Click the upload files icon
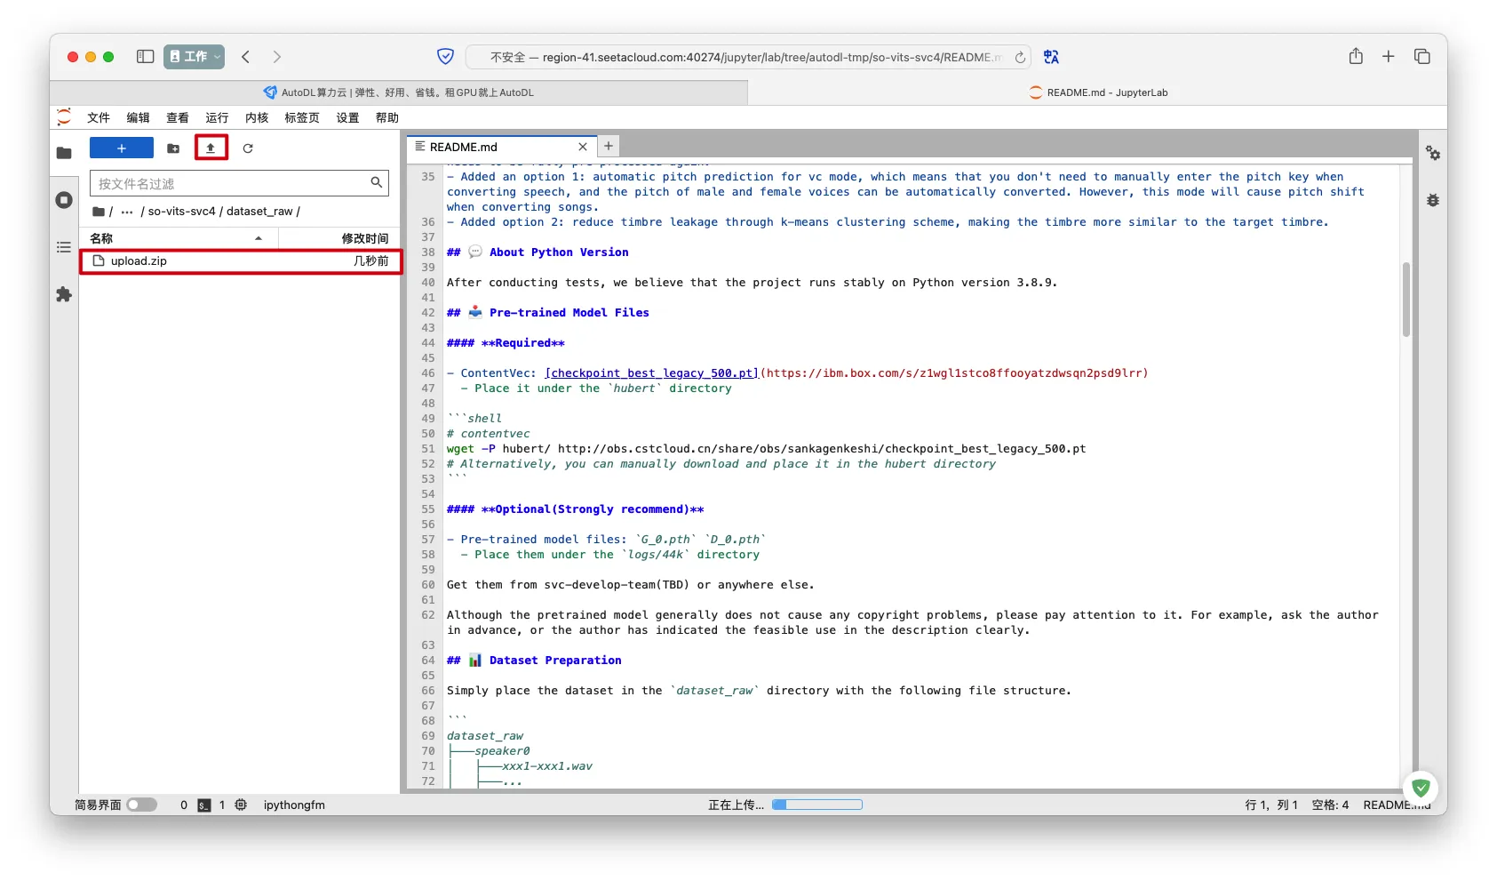The image size is (1497, 881). click(x=211, y=148)
